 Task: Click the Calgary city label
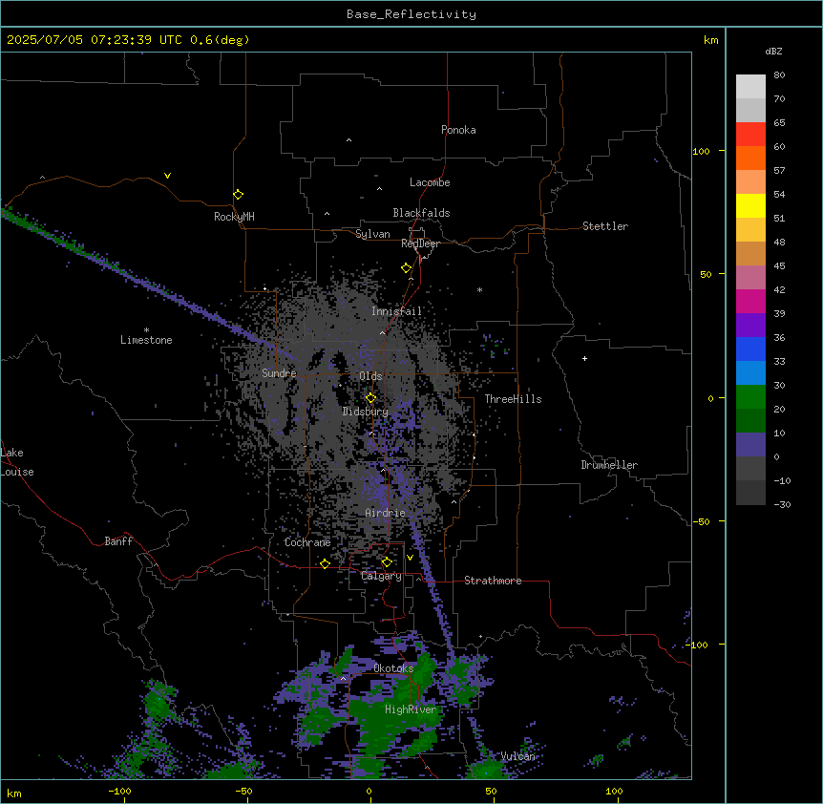click(x=381, y=576)
